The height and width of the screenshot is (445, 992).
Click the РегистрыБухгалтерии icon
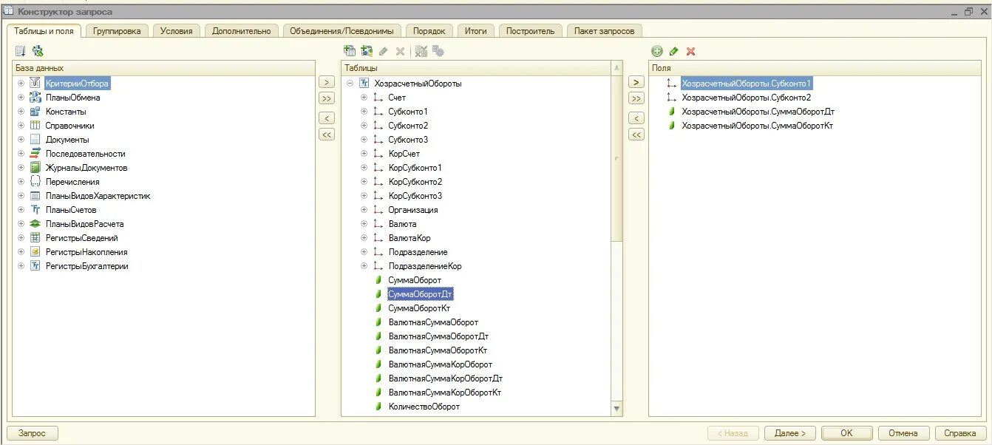(35, 265)
